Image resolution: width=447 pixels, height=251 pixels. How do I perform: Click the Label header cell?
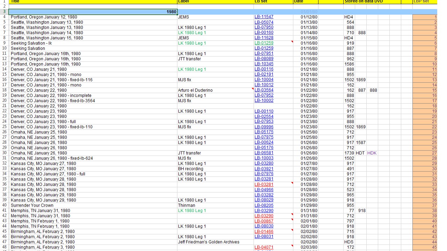coord(215,1)
